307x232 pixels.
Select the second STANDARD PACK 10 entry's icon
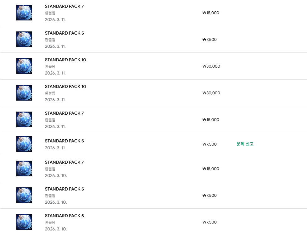24,93
